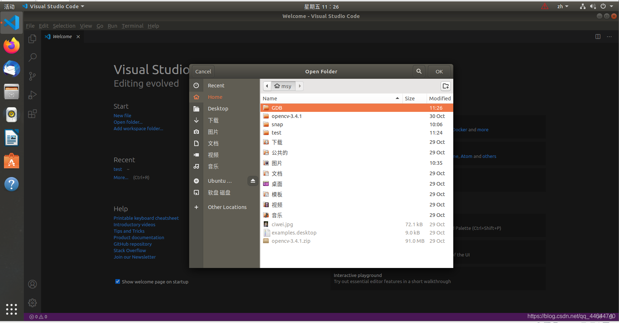Image resolution: width=619 pixels, height=323 pixels.
Task: Open editor More Actions ellipsis
Action: coord(609,37)
